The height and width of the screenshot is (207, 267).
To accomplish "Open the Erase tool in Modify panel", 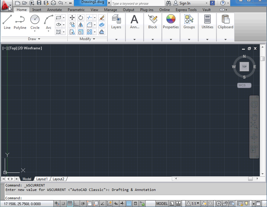I will [102, 18].
